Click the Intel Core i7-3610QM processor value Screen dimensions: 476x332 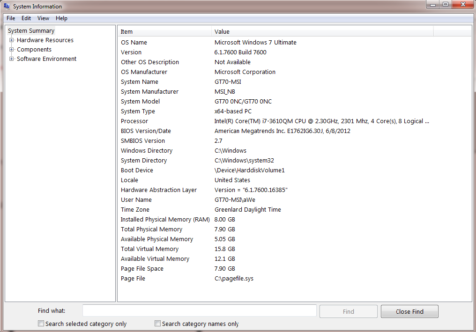point(321,121)
